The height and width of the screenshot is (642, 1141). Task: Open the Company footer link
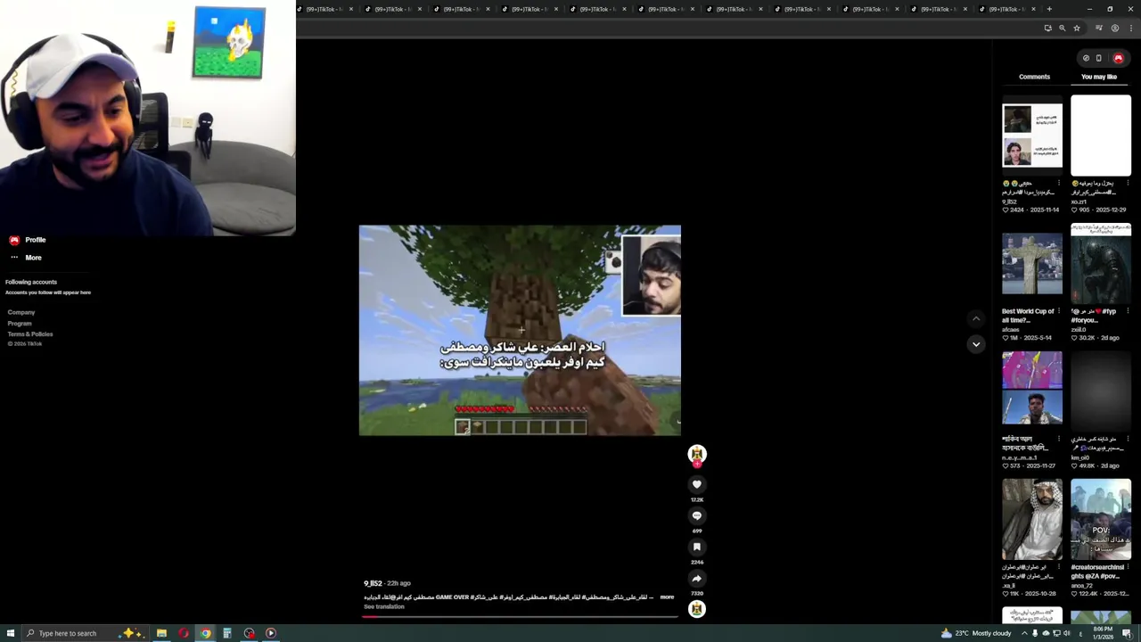[x=21, y=312]
